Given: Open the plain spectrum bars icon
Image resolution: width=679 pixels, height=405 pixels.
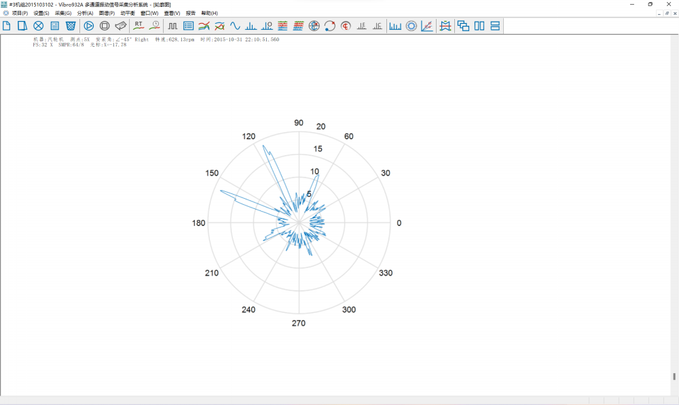Looking at the screenshot, I should (251, 26).
